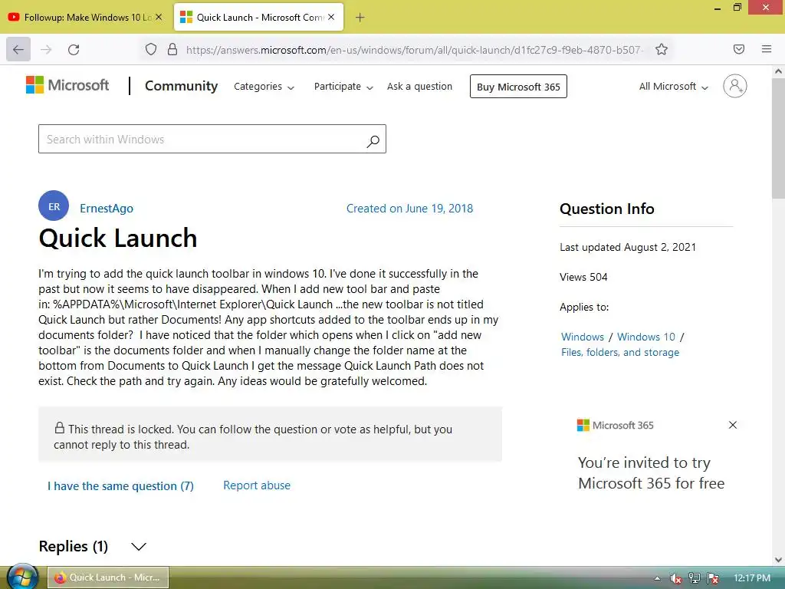The image size is (785, 589).
Task: Click the Quick Launch post title
Action: [117, 238]
